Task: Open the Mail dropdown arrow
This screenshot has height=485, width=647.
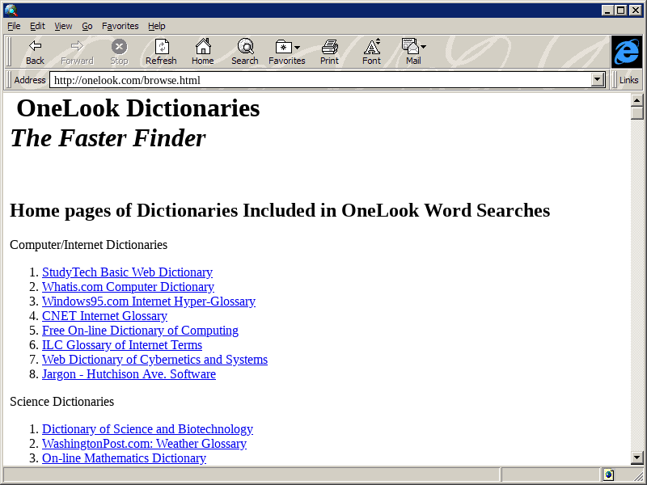Action: 421,47
